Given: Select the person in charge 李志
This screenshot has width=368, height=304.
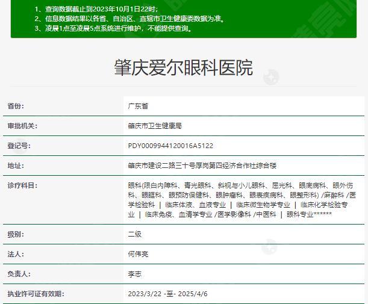Looking at the screenshot, I should (135, 274).
